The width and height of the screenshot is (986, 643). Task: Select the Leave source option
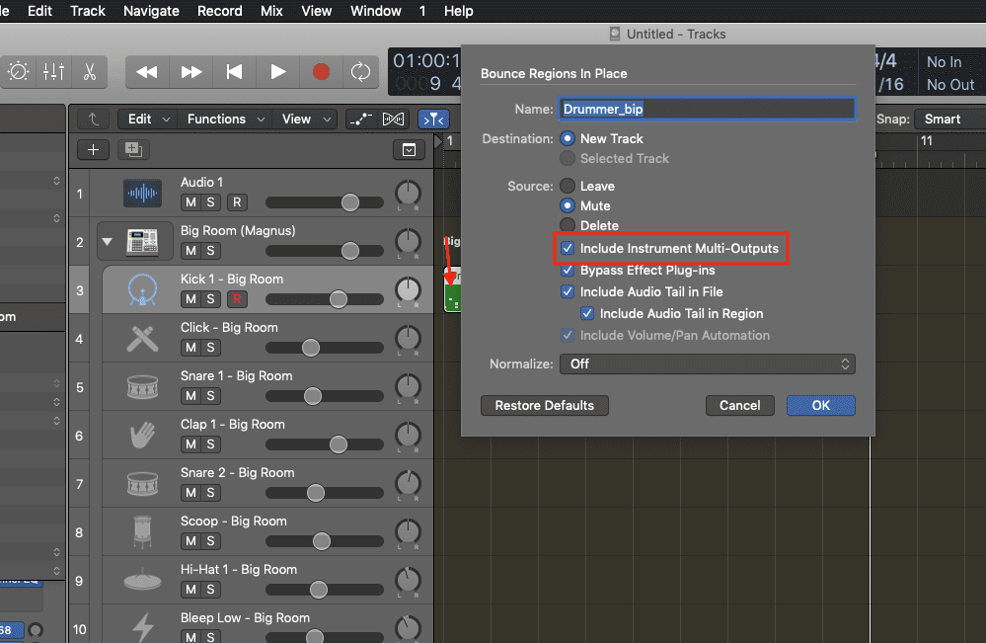[x=568, y=186]
